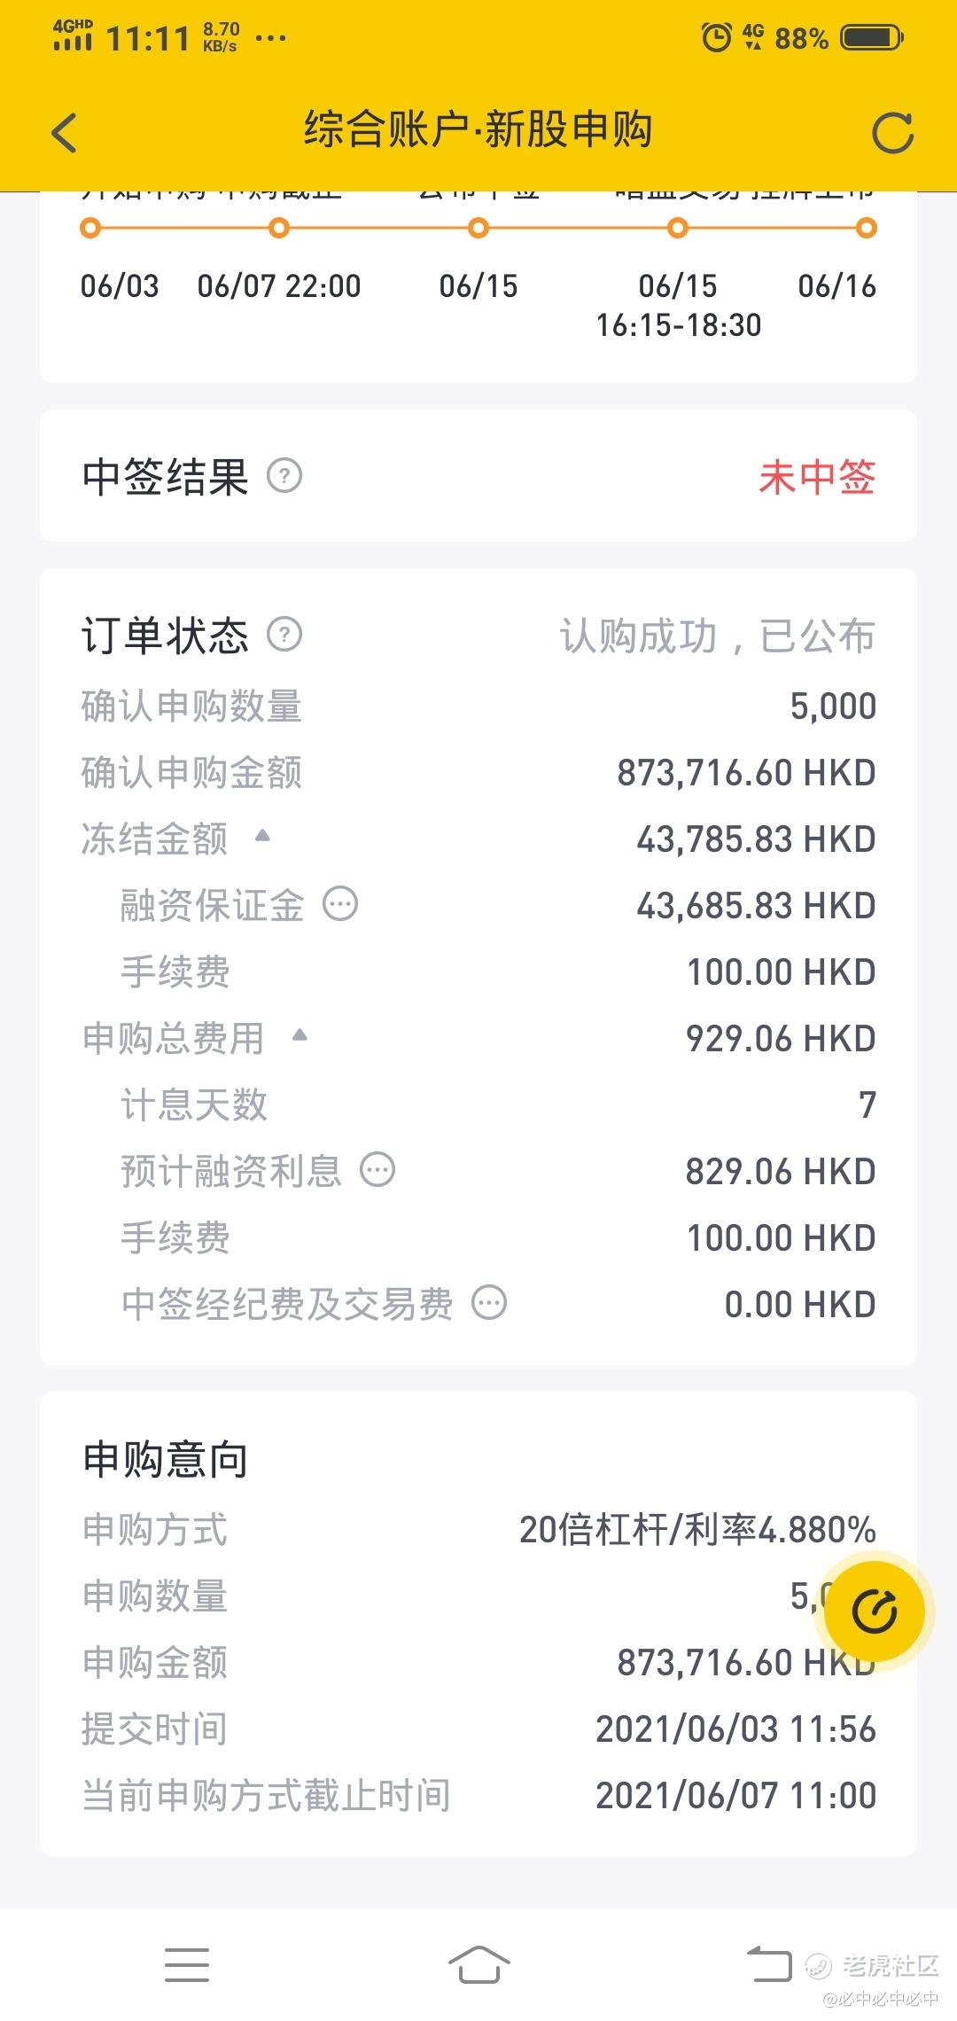Refresh the page with the header reload icon
957x2021 pixels.
tap(892, 133)
